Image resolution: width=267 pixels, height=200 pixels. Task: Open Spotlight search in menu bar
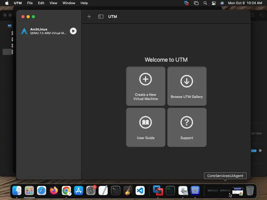(x=205, y=3)
